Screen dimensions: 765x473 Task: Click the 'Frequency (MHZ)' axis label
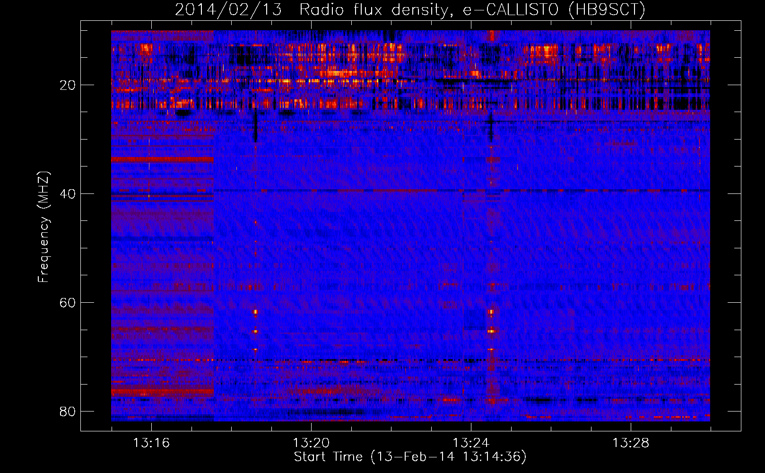click(x=43, y=227)
